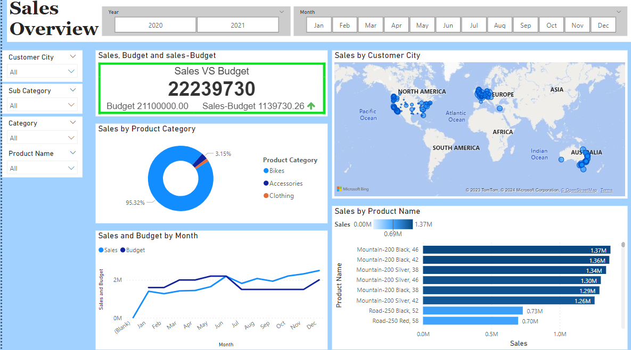Image resolution: width=631 pixels, height=350 pixels.
Task: Expand the Product Name All dropdown
Action: coord(43,168)
